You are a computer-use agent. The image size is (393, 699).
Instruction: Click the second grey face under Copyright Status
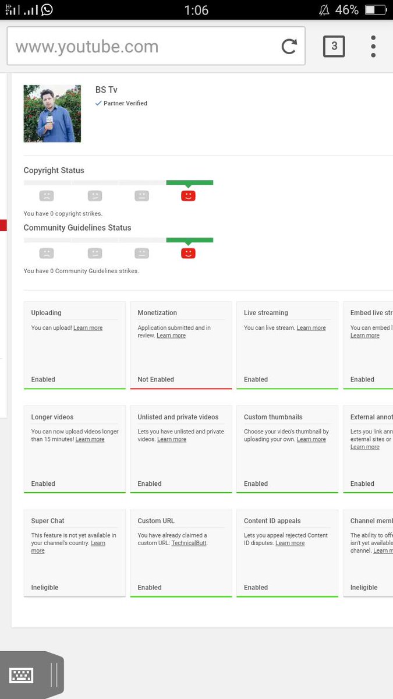94,196
